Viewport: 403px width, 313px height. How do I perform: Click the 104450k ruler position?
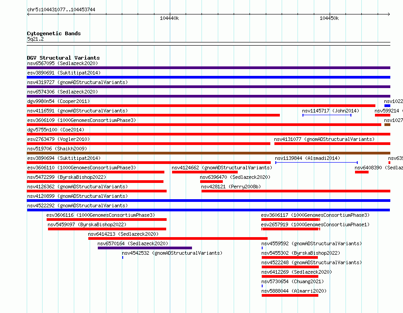tap(329, 18)
